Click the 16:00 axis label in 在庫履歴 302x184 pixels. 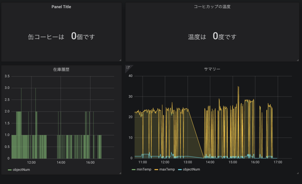90,163
